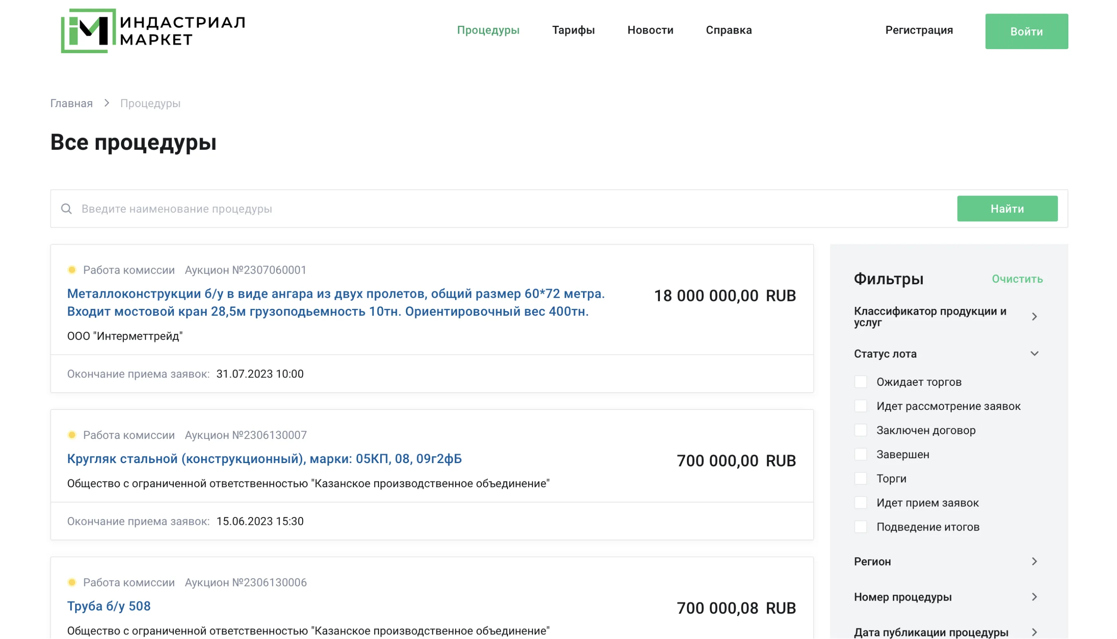Click Очистить to reset filters

coord(1017,279)
